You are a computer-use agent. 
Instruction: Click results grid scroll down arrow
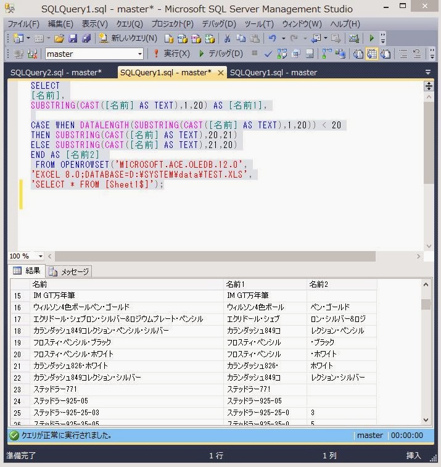(426, 420)
